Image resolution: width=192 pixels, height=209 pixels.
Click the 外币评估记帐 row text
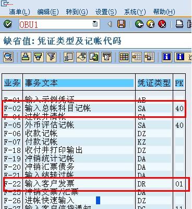coord(50,125)
